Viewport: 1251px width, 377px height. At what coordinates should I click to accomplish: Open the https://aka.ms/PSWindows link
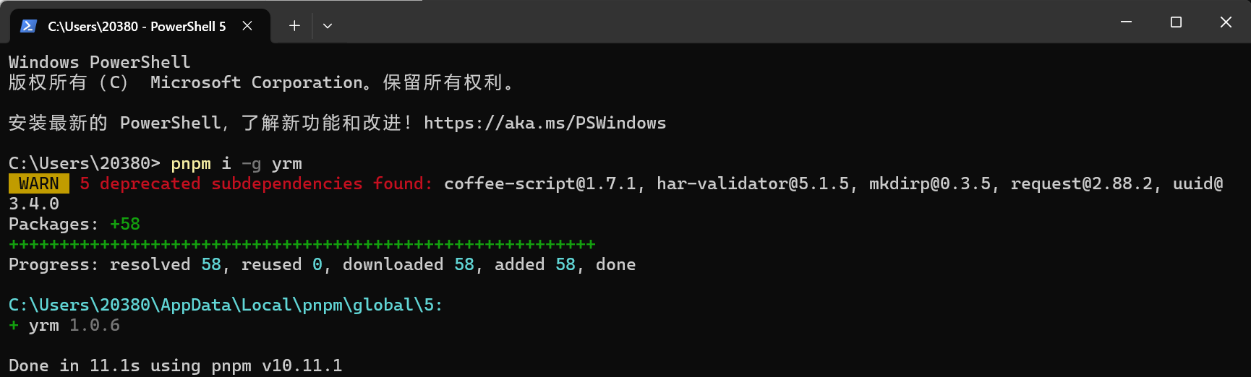tap(545, 123)
